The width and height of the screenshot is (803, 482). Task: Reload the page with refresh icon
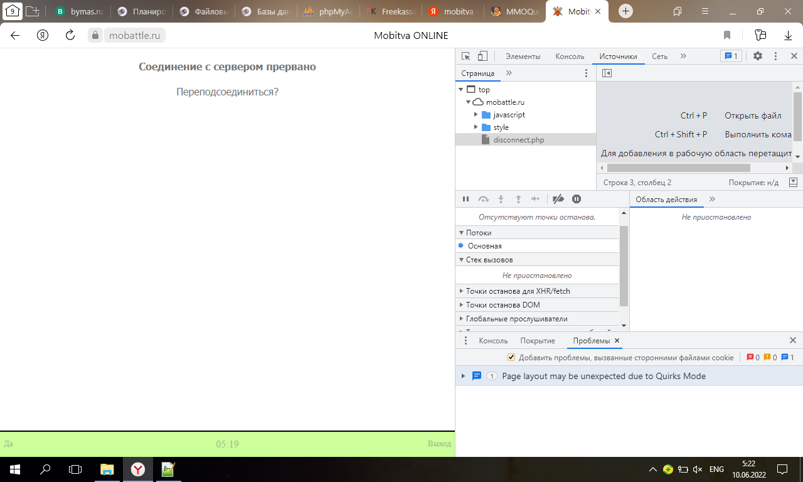(70, 35)
